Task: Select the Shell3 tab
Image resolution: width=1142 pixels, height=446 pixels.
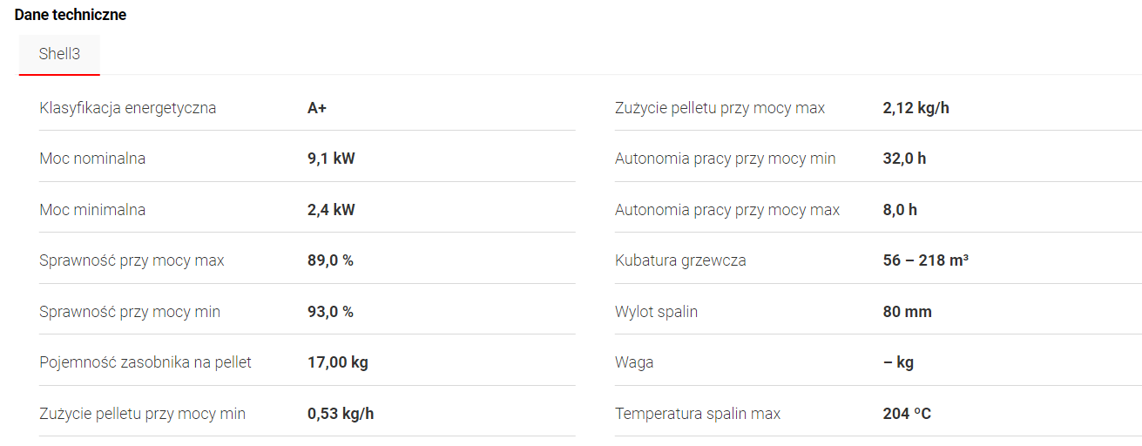Action: coord(59,54)
